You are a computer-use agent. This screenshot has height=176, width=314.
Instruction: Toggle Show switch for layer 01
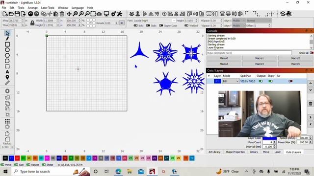tap(270, 81)
